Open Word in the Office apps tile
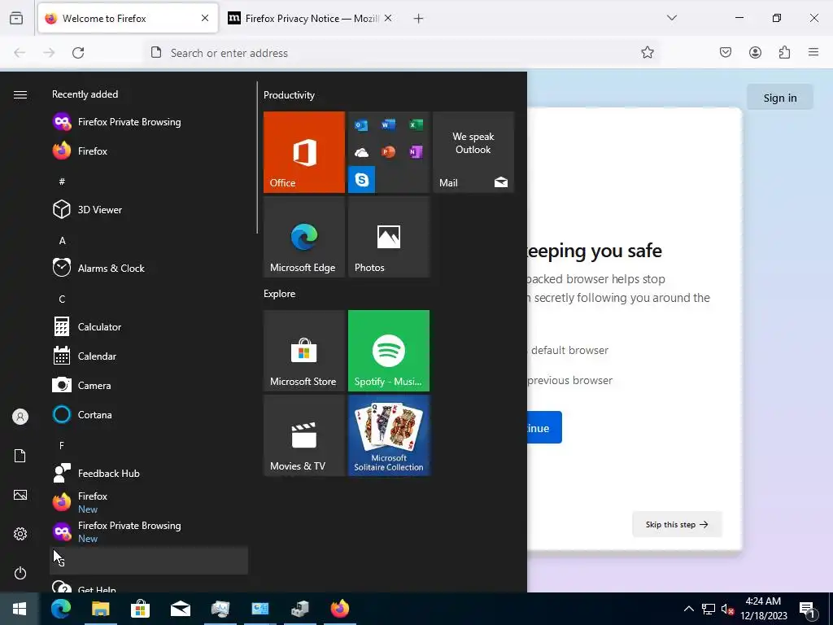Viewport: 833px width, 625px height. coord(388,125)
